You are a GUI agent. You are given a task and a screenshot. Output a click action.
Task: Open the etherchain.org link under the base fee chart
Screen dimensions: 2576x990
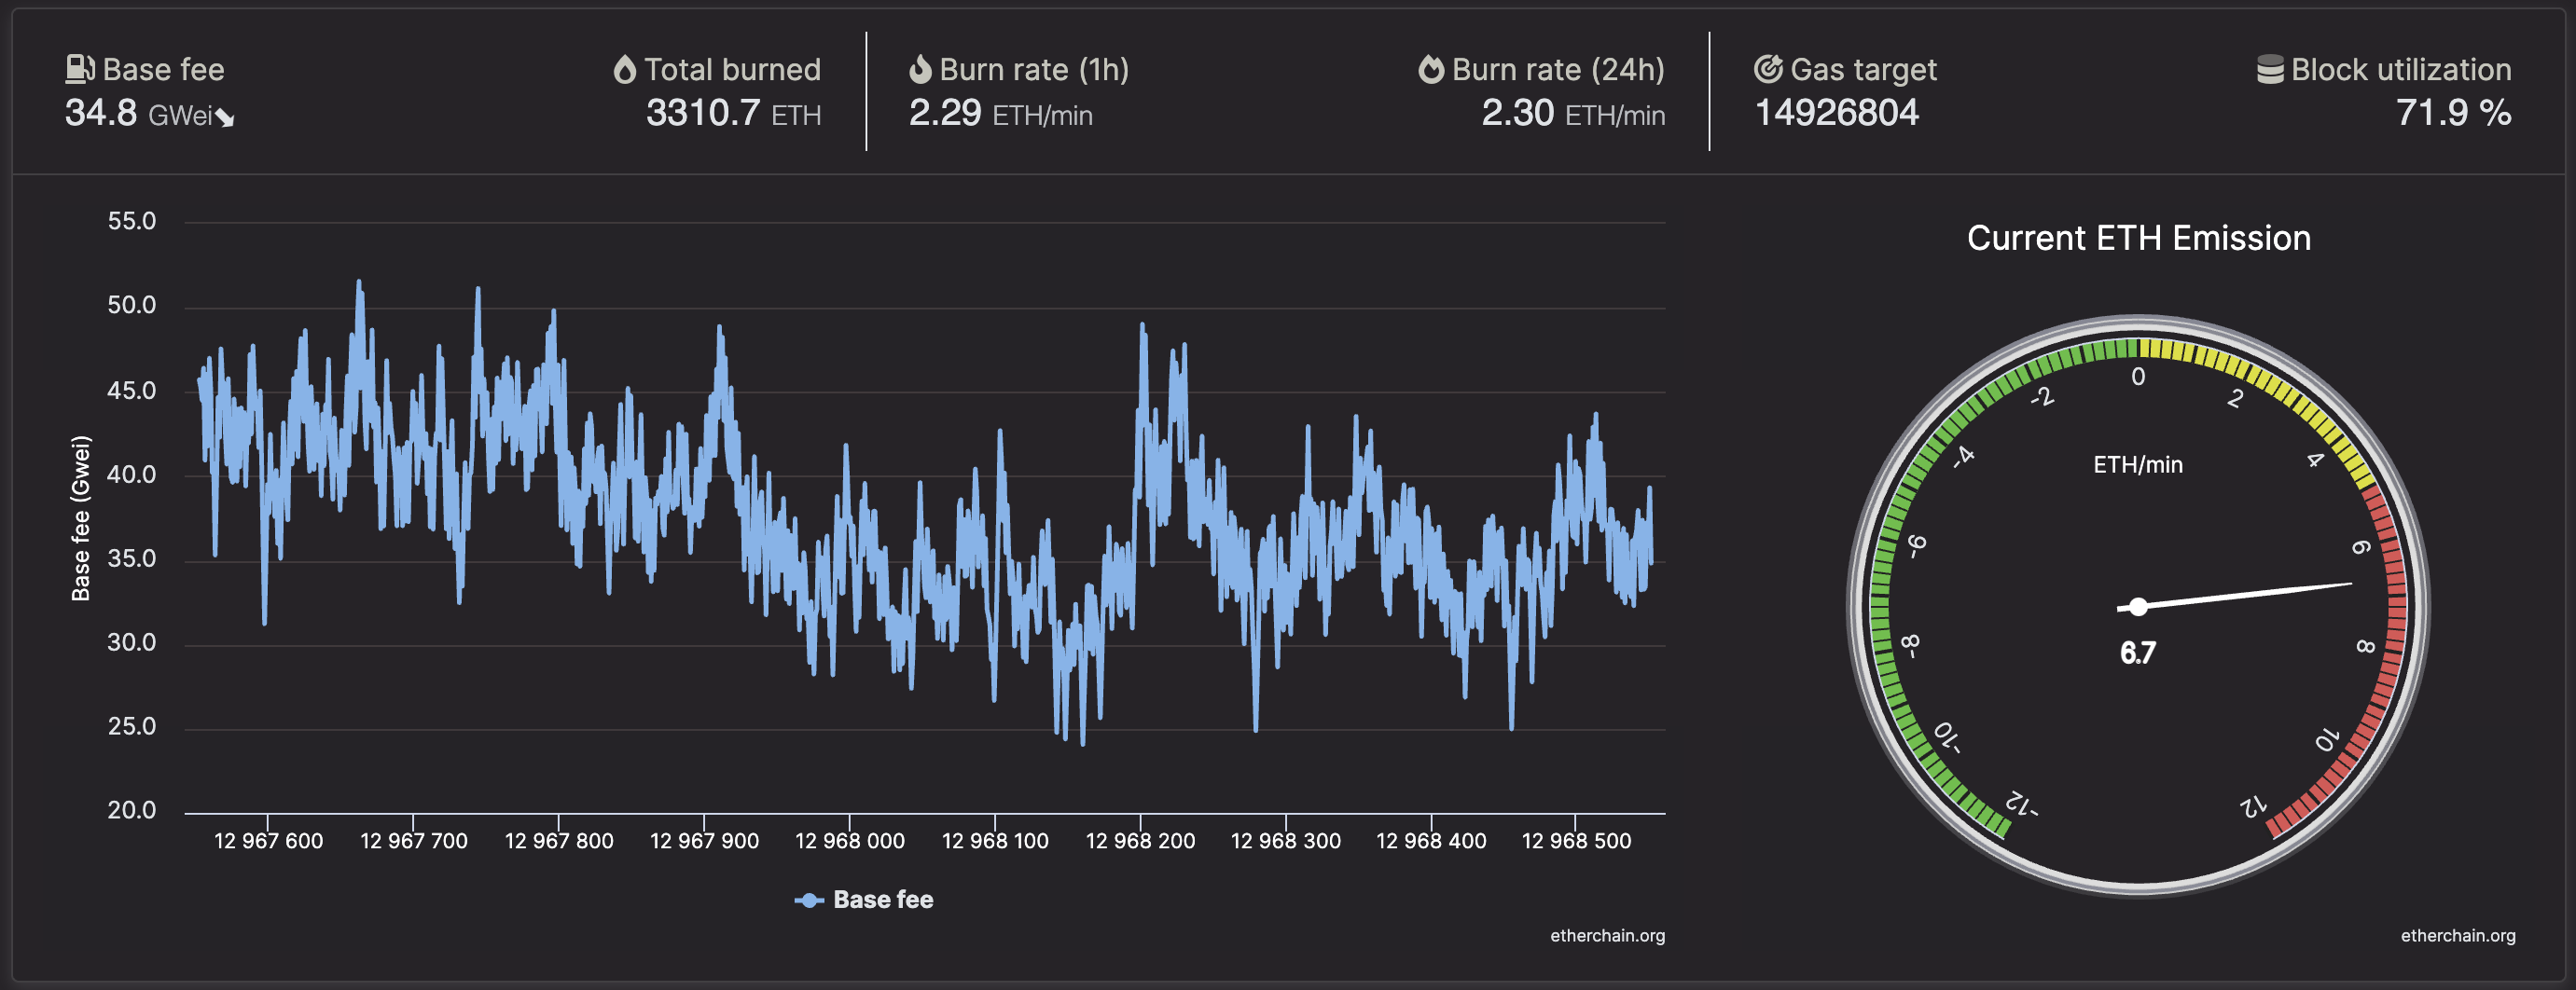pyautogui.click(x=1607, y=936)
